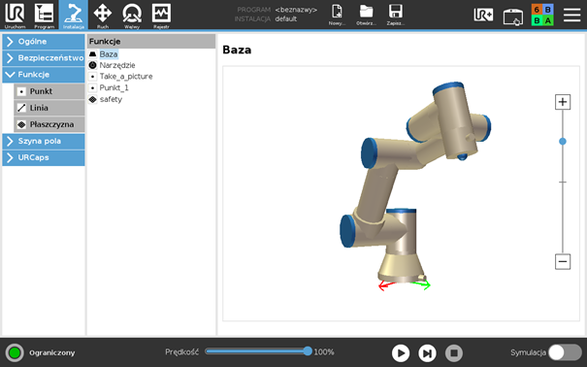587x367 pixels.
Task: Create a new program with Nowy icon
Action: (x=337, y=15)
